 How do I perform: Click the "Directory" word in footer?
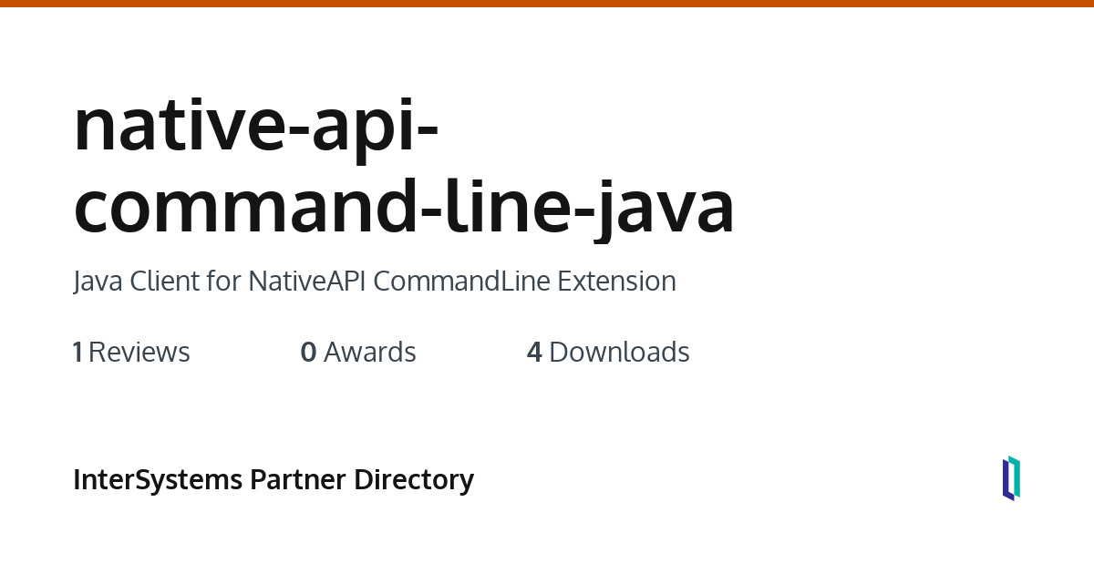pyautogui.click(x=414, y=479)
